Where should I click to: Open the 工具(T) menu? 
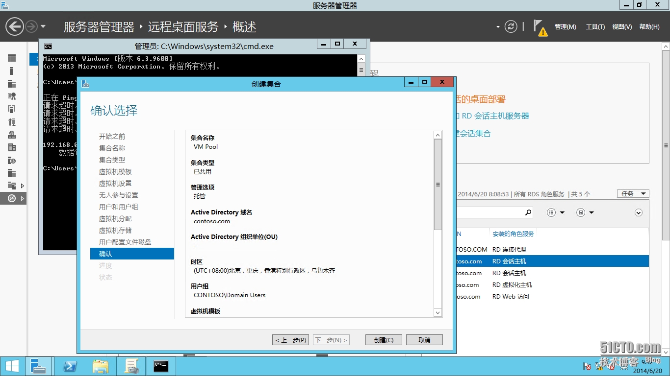(x=595, y=27)
